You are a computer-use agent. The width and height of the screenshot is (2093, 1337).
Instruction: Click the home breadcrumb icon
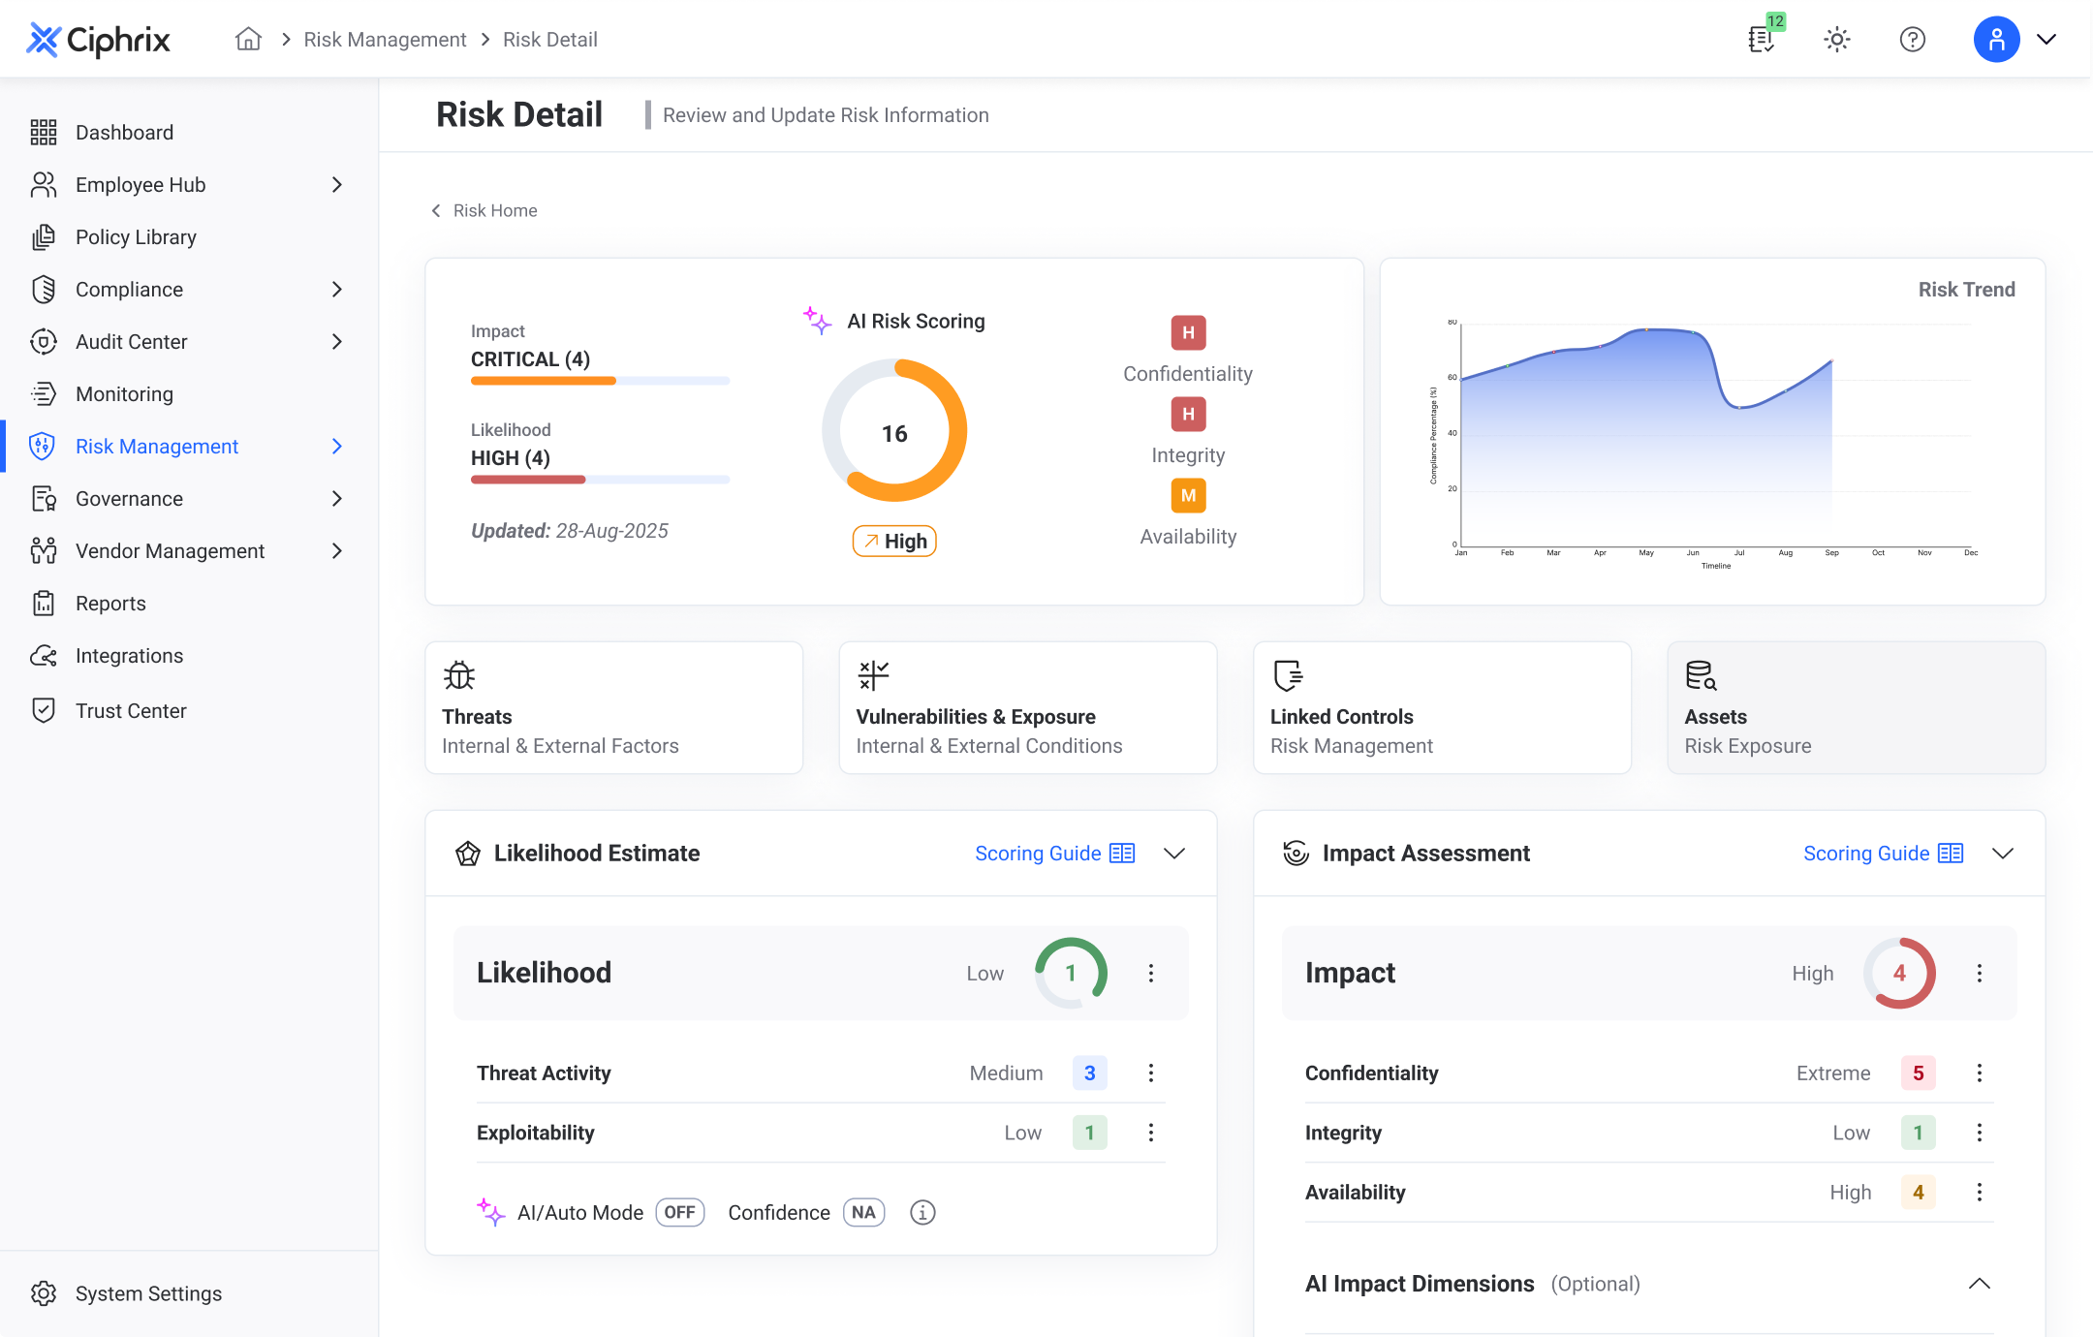(x=248, y=39)
